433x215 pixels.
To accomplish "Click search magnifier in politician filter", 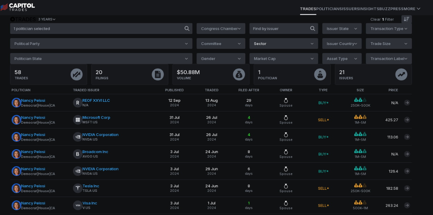I will click(x=187, y=28).
